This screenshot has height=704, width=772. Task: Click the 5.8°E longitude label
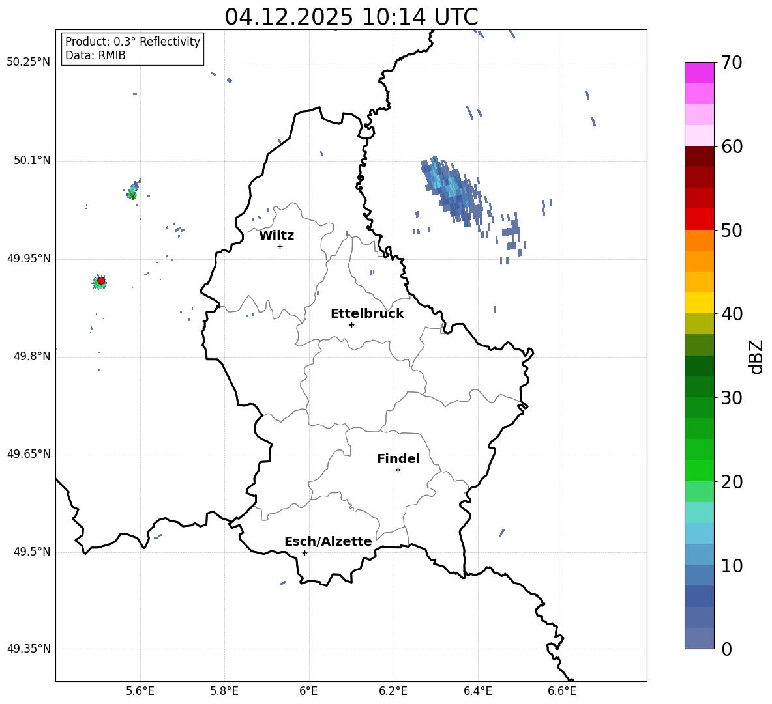tap(224, 692)
